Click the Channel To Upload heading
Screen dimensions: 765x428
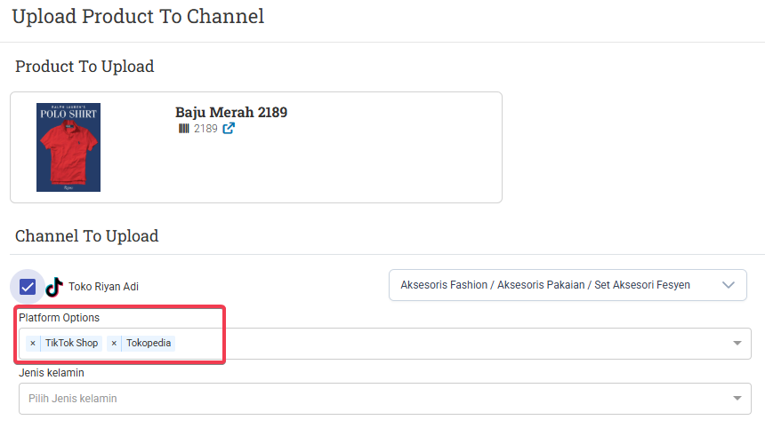(87, 236)
